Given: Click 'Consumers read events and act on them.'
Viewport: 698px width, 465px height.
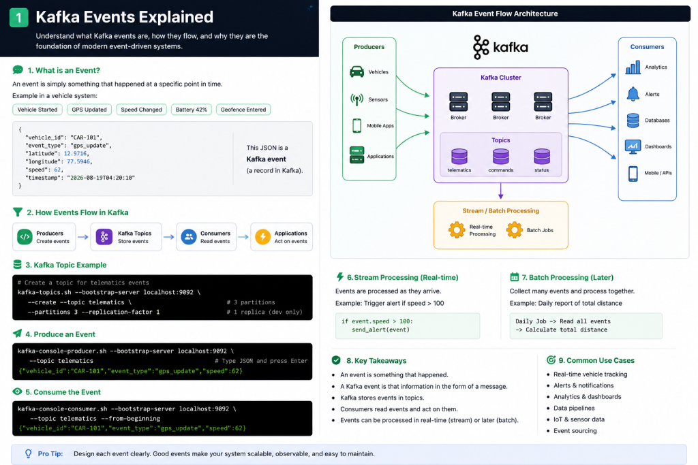Looking at the screenshot, I should [x=399, y=409].
